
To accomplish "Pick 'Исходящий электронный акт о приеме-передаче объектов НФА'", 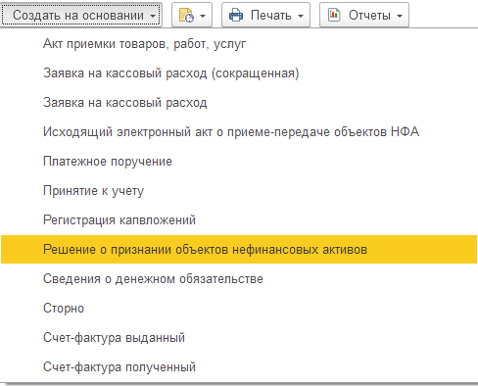I will coord(239,132).
